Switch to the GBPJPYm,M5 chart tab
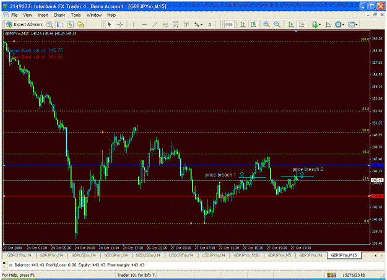This screenshot has width=387, height=280. click(280, 255)
